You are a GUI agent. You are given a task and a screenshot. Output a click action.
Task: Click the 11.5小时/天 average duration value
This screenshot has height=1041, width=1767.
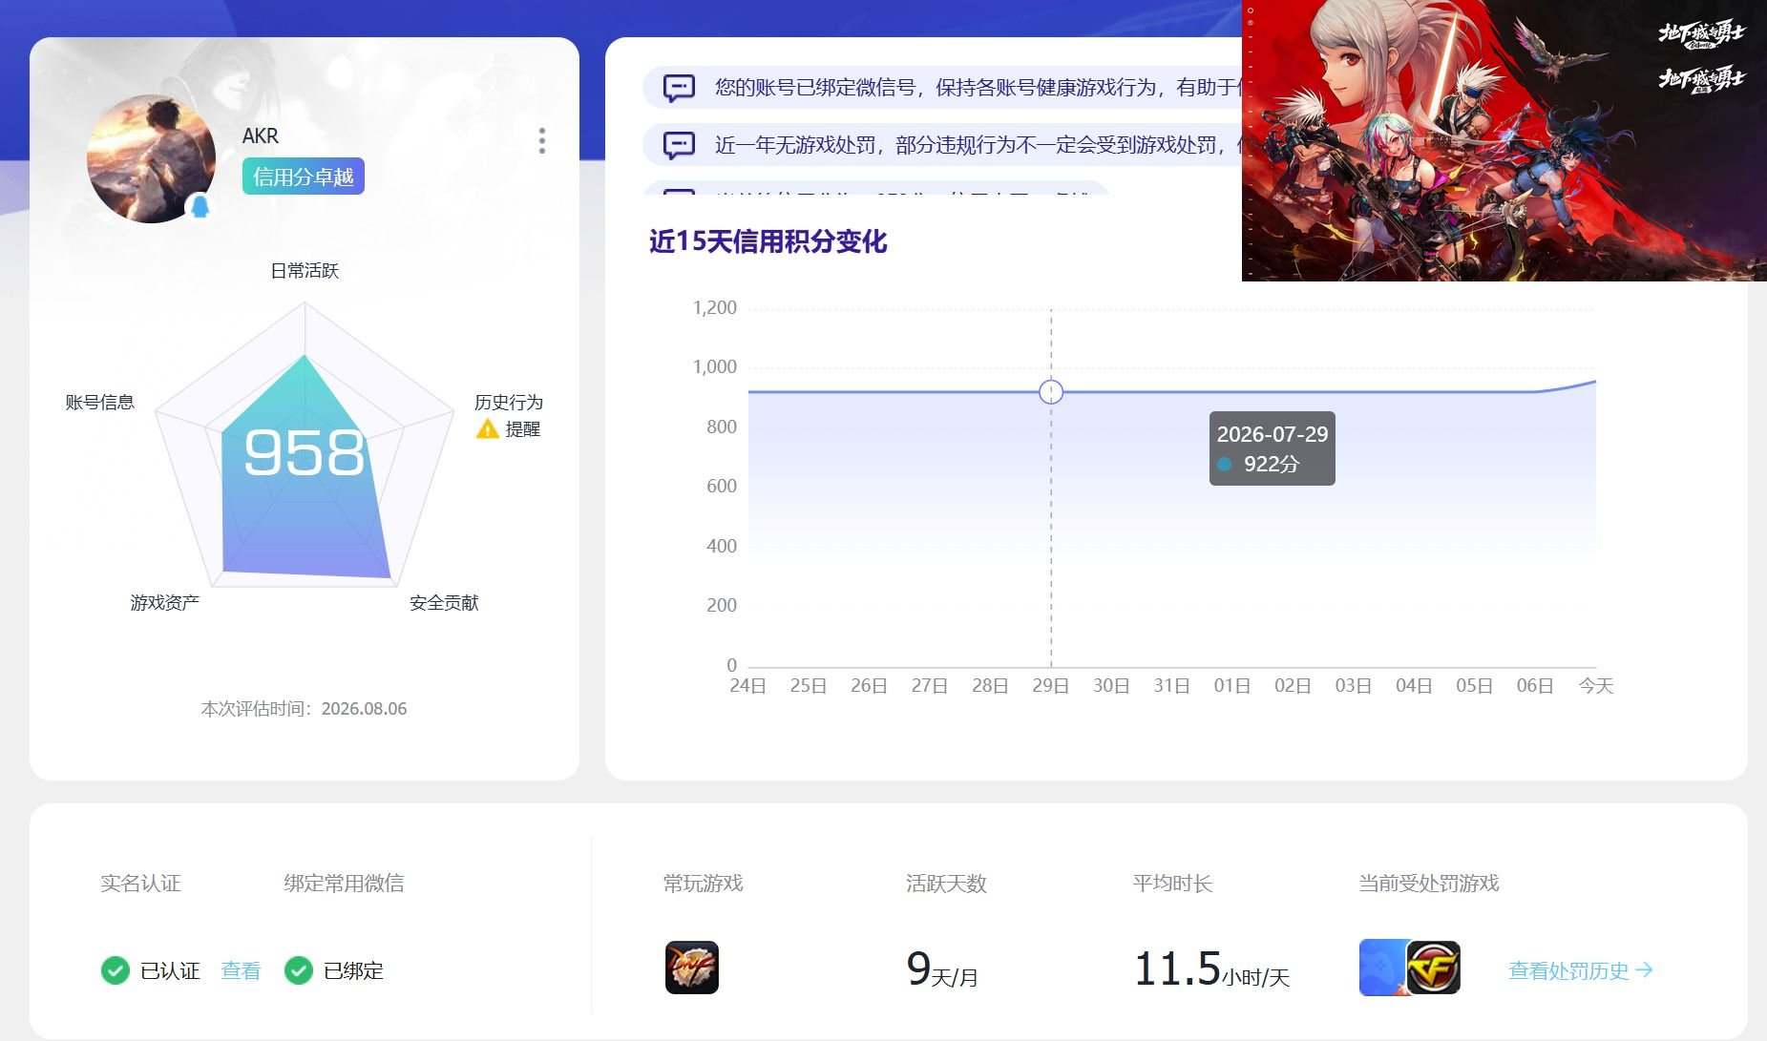point(1211,969)
